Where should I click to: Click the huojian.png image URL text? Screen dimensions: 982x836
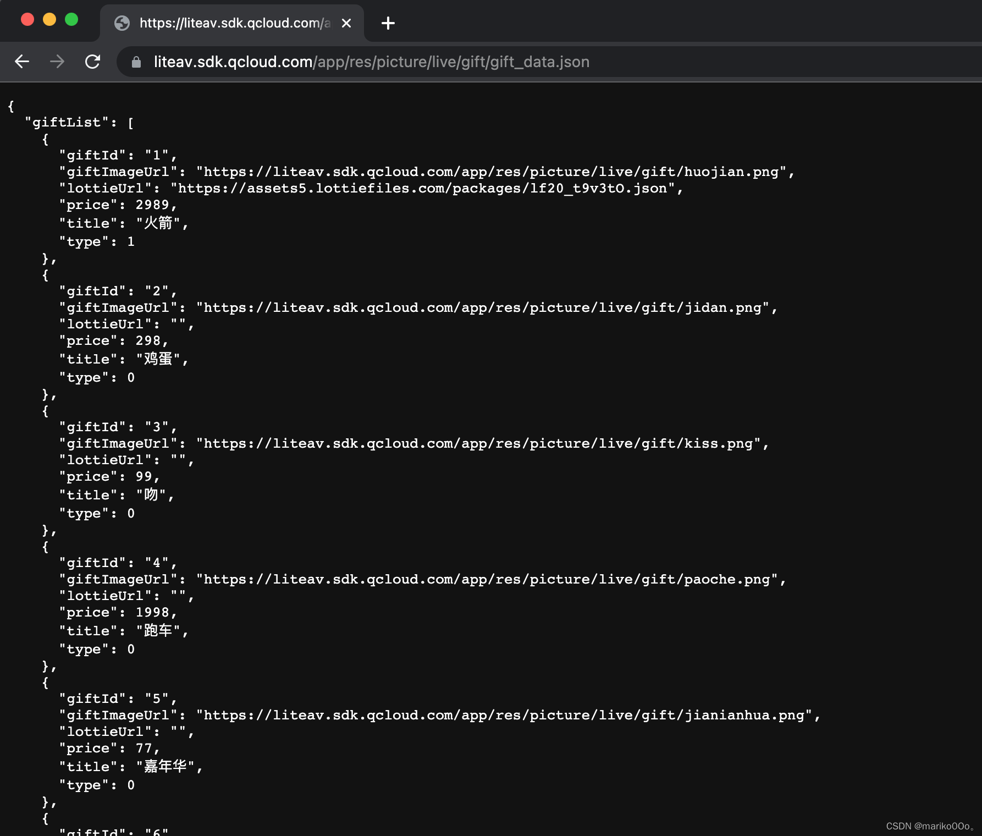493,172
